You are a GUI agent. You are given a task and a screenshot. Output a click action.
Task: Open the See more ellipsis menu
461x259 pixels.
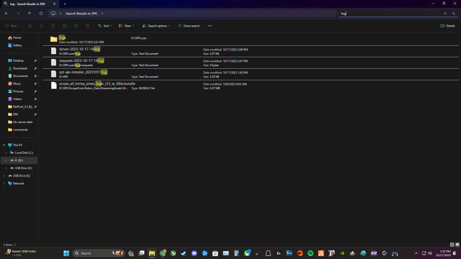click(x=210, y=26)
